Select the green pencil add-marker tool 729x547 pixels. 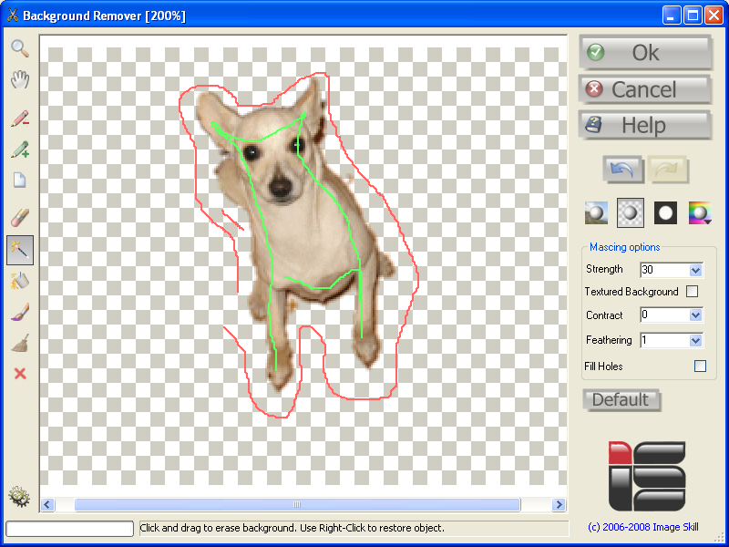(x=20, y=150)
